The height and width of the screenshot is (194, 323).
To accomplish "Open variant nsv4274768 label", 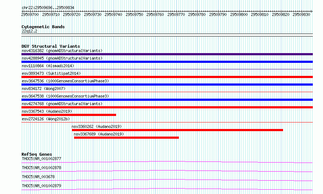I will tap(62, 104).
